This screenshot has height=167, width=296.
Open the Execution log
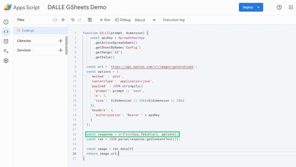[174, 20]
